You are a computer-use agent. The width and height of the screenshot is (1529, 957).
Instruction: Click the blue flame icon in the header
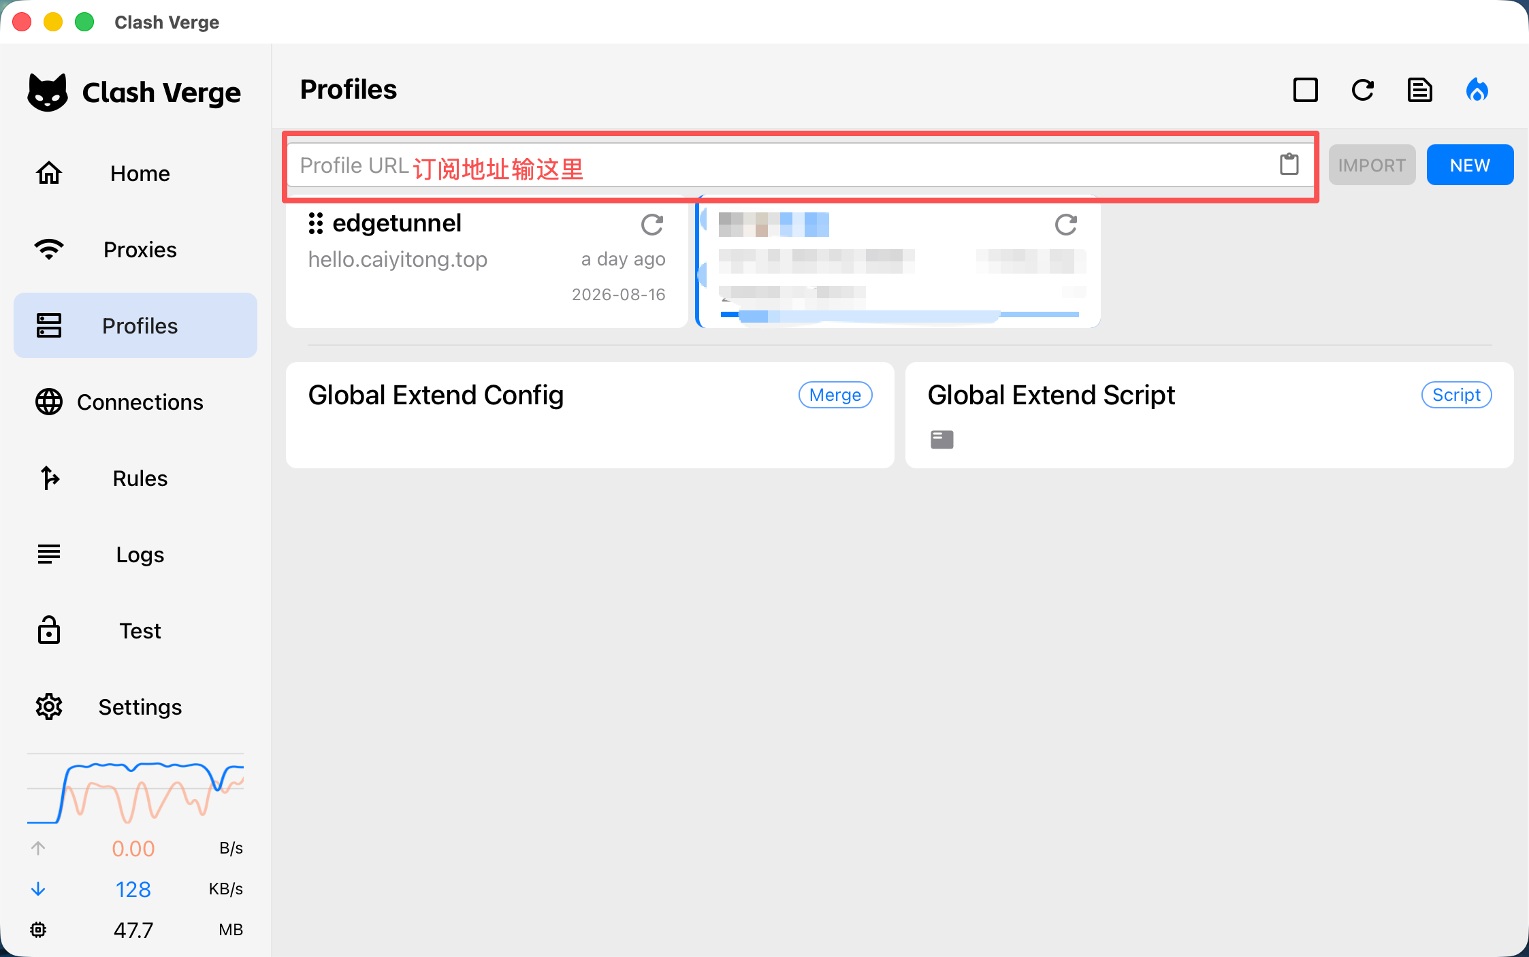coord(1477,90)
